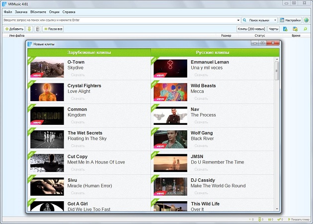Open the Cut Copy video thumbnail
This screenshot has width=313, height=224.
pos(47,163)
